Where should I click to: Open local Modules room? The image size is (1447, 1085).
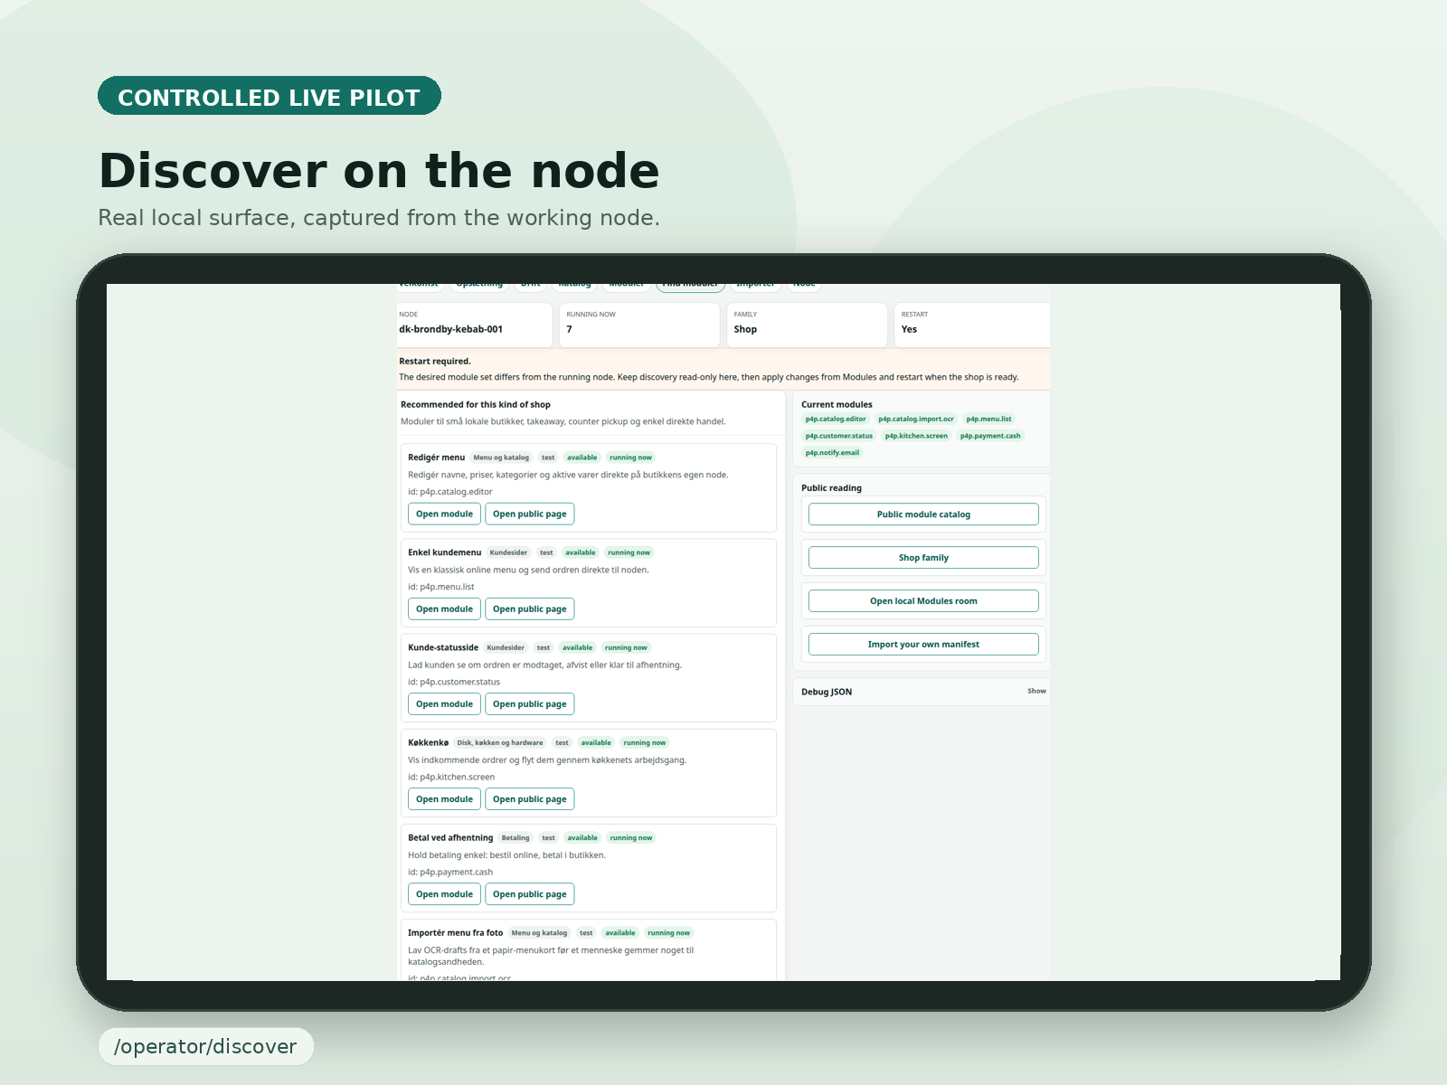(x=923, y=600)
